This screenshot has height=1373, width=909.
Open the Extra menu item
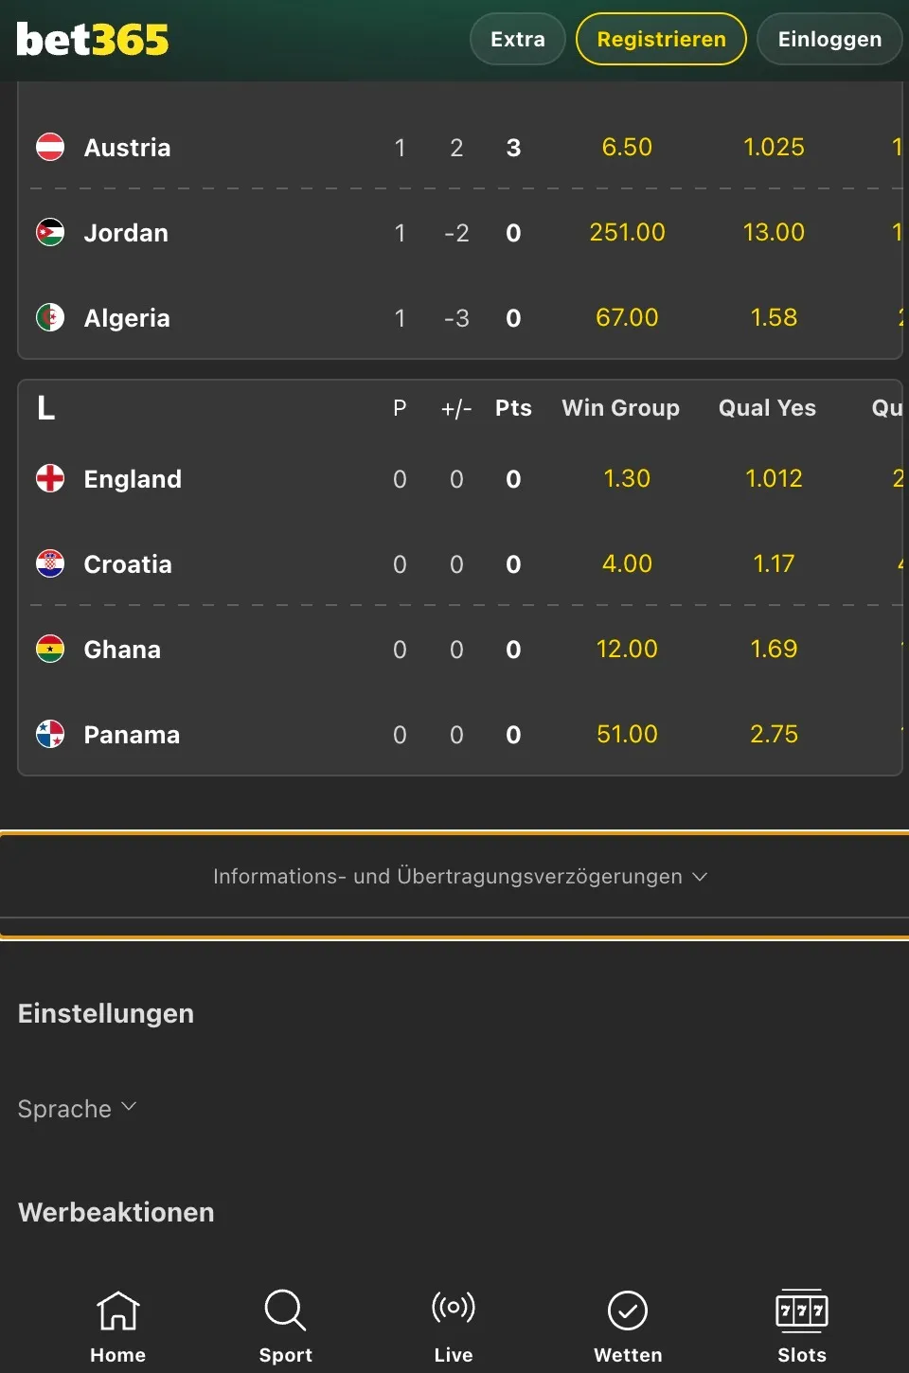[518, 39]
